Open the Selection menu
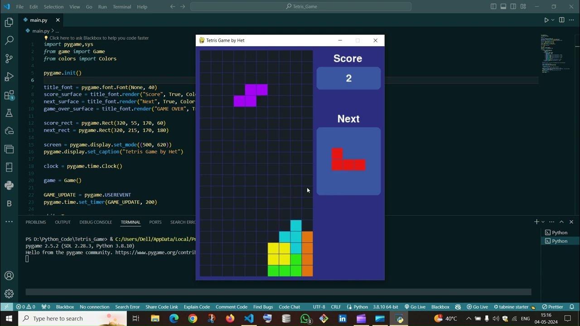Image resolution: width=580 pixels, height=326 pixels. coord(53,7)
